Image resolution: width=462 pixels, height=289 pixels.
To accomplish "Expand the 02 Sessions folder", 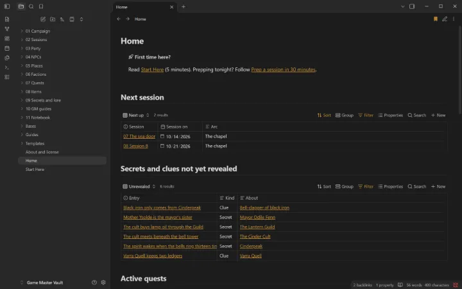I will [x=36, y=40].
